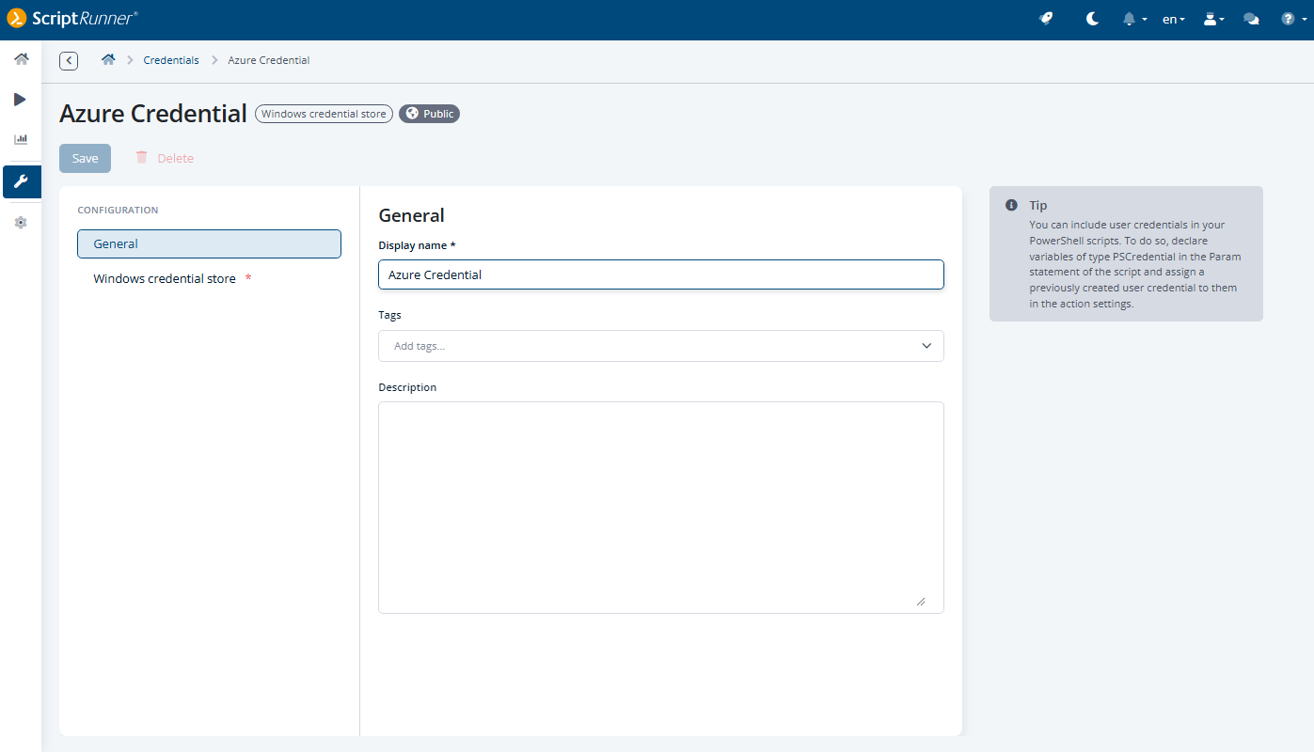Image resolution: width=1314 pixels, height=752 pixels.
Task: Click the Delete button
Action: tap(165, 158)
